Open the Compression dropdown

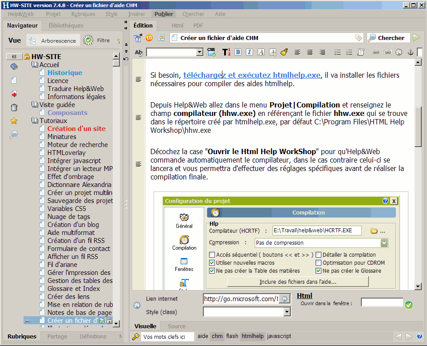(x=384, y=243)
